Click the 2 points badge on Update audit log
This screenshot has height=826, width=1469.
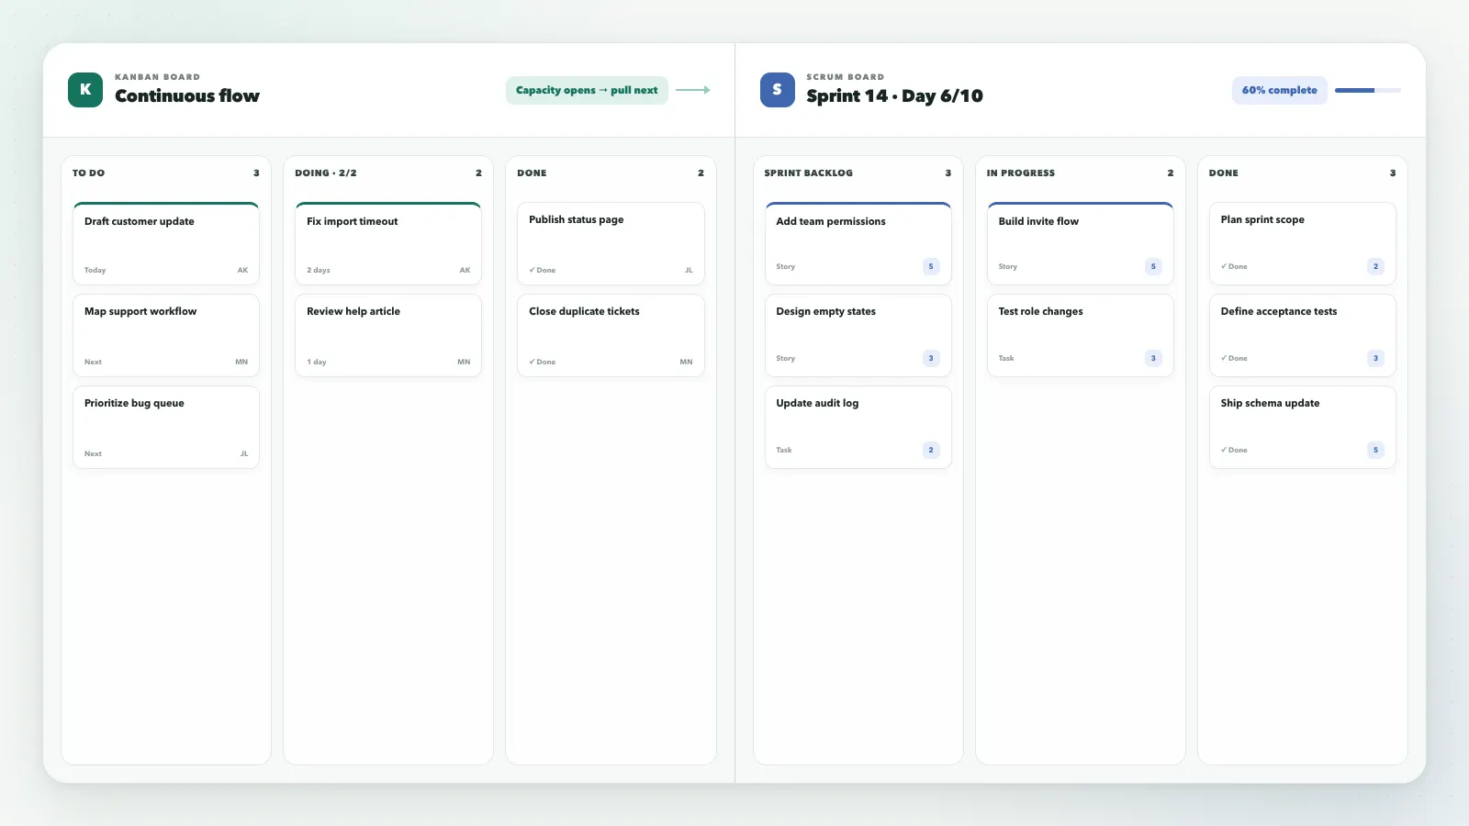click(931, 450)
